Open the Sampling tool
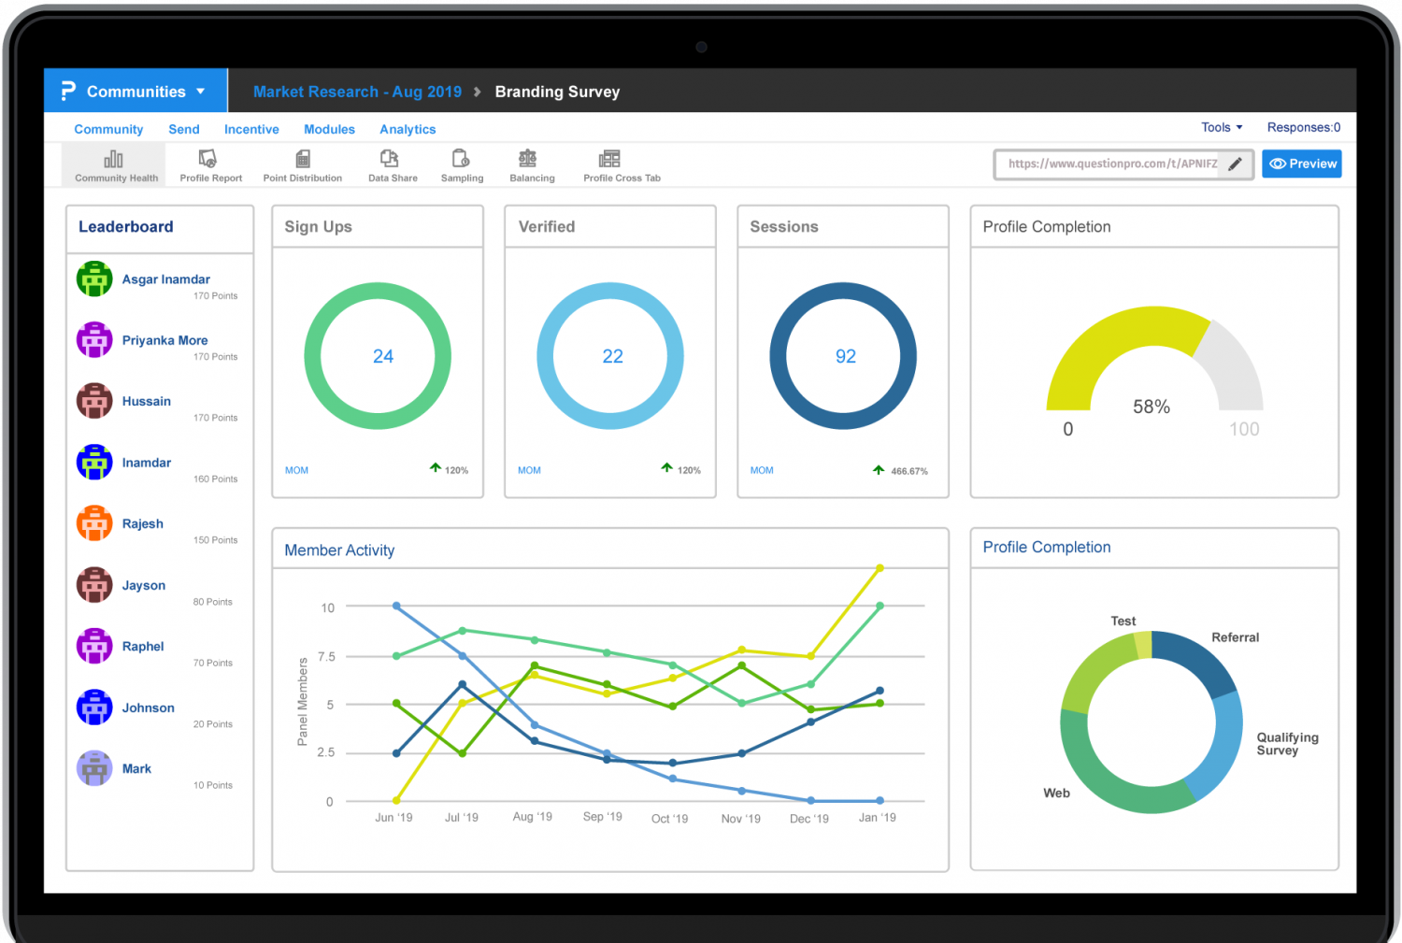 461,164
